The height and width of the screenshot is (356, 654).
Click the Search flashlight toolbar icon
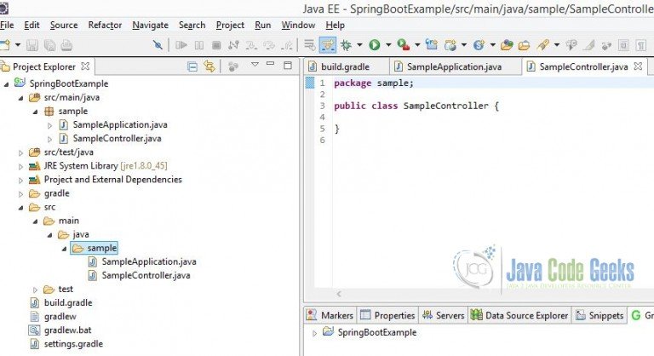click(543, 44)
